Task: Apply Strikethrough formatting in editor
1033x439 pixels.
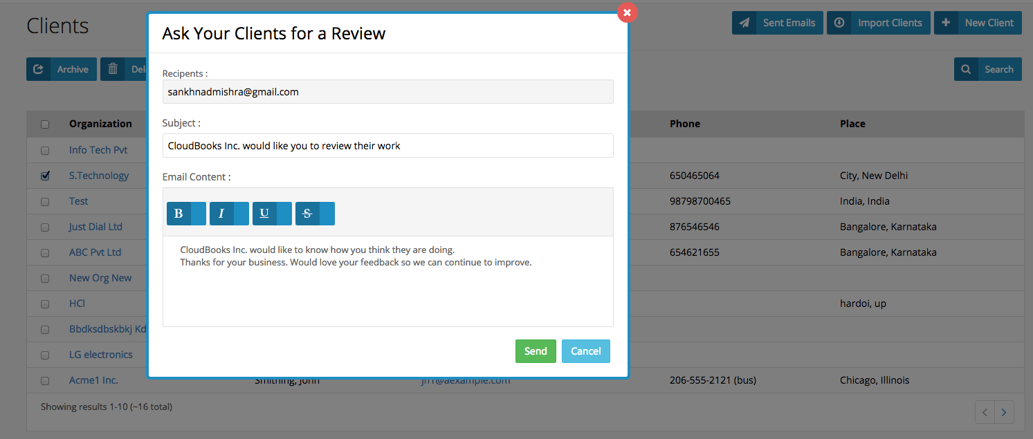Action: pyautogui.click(x=307, y=214)
